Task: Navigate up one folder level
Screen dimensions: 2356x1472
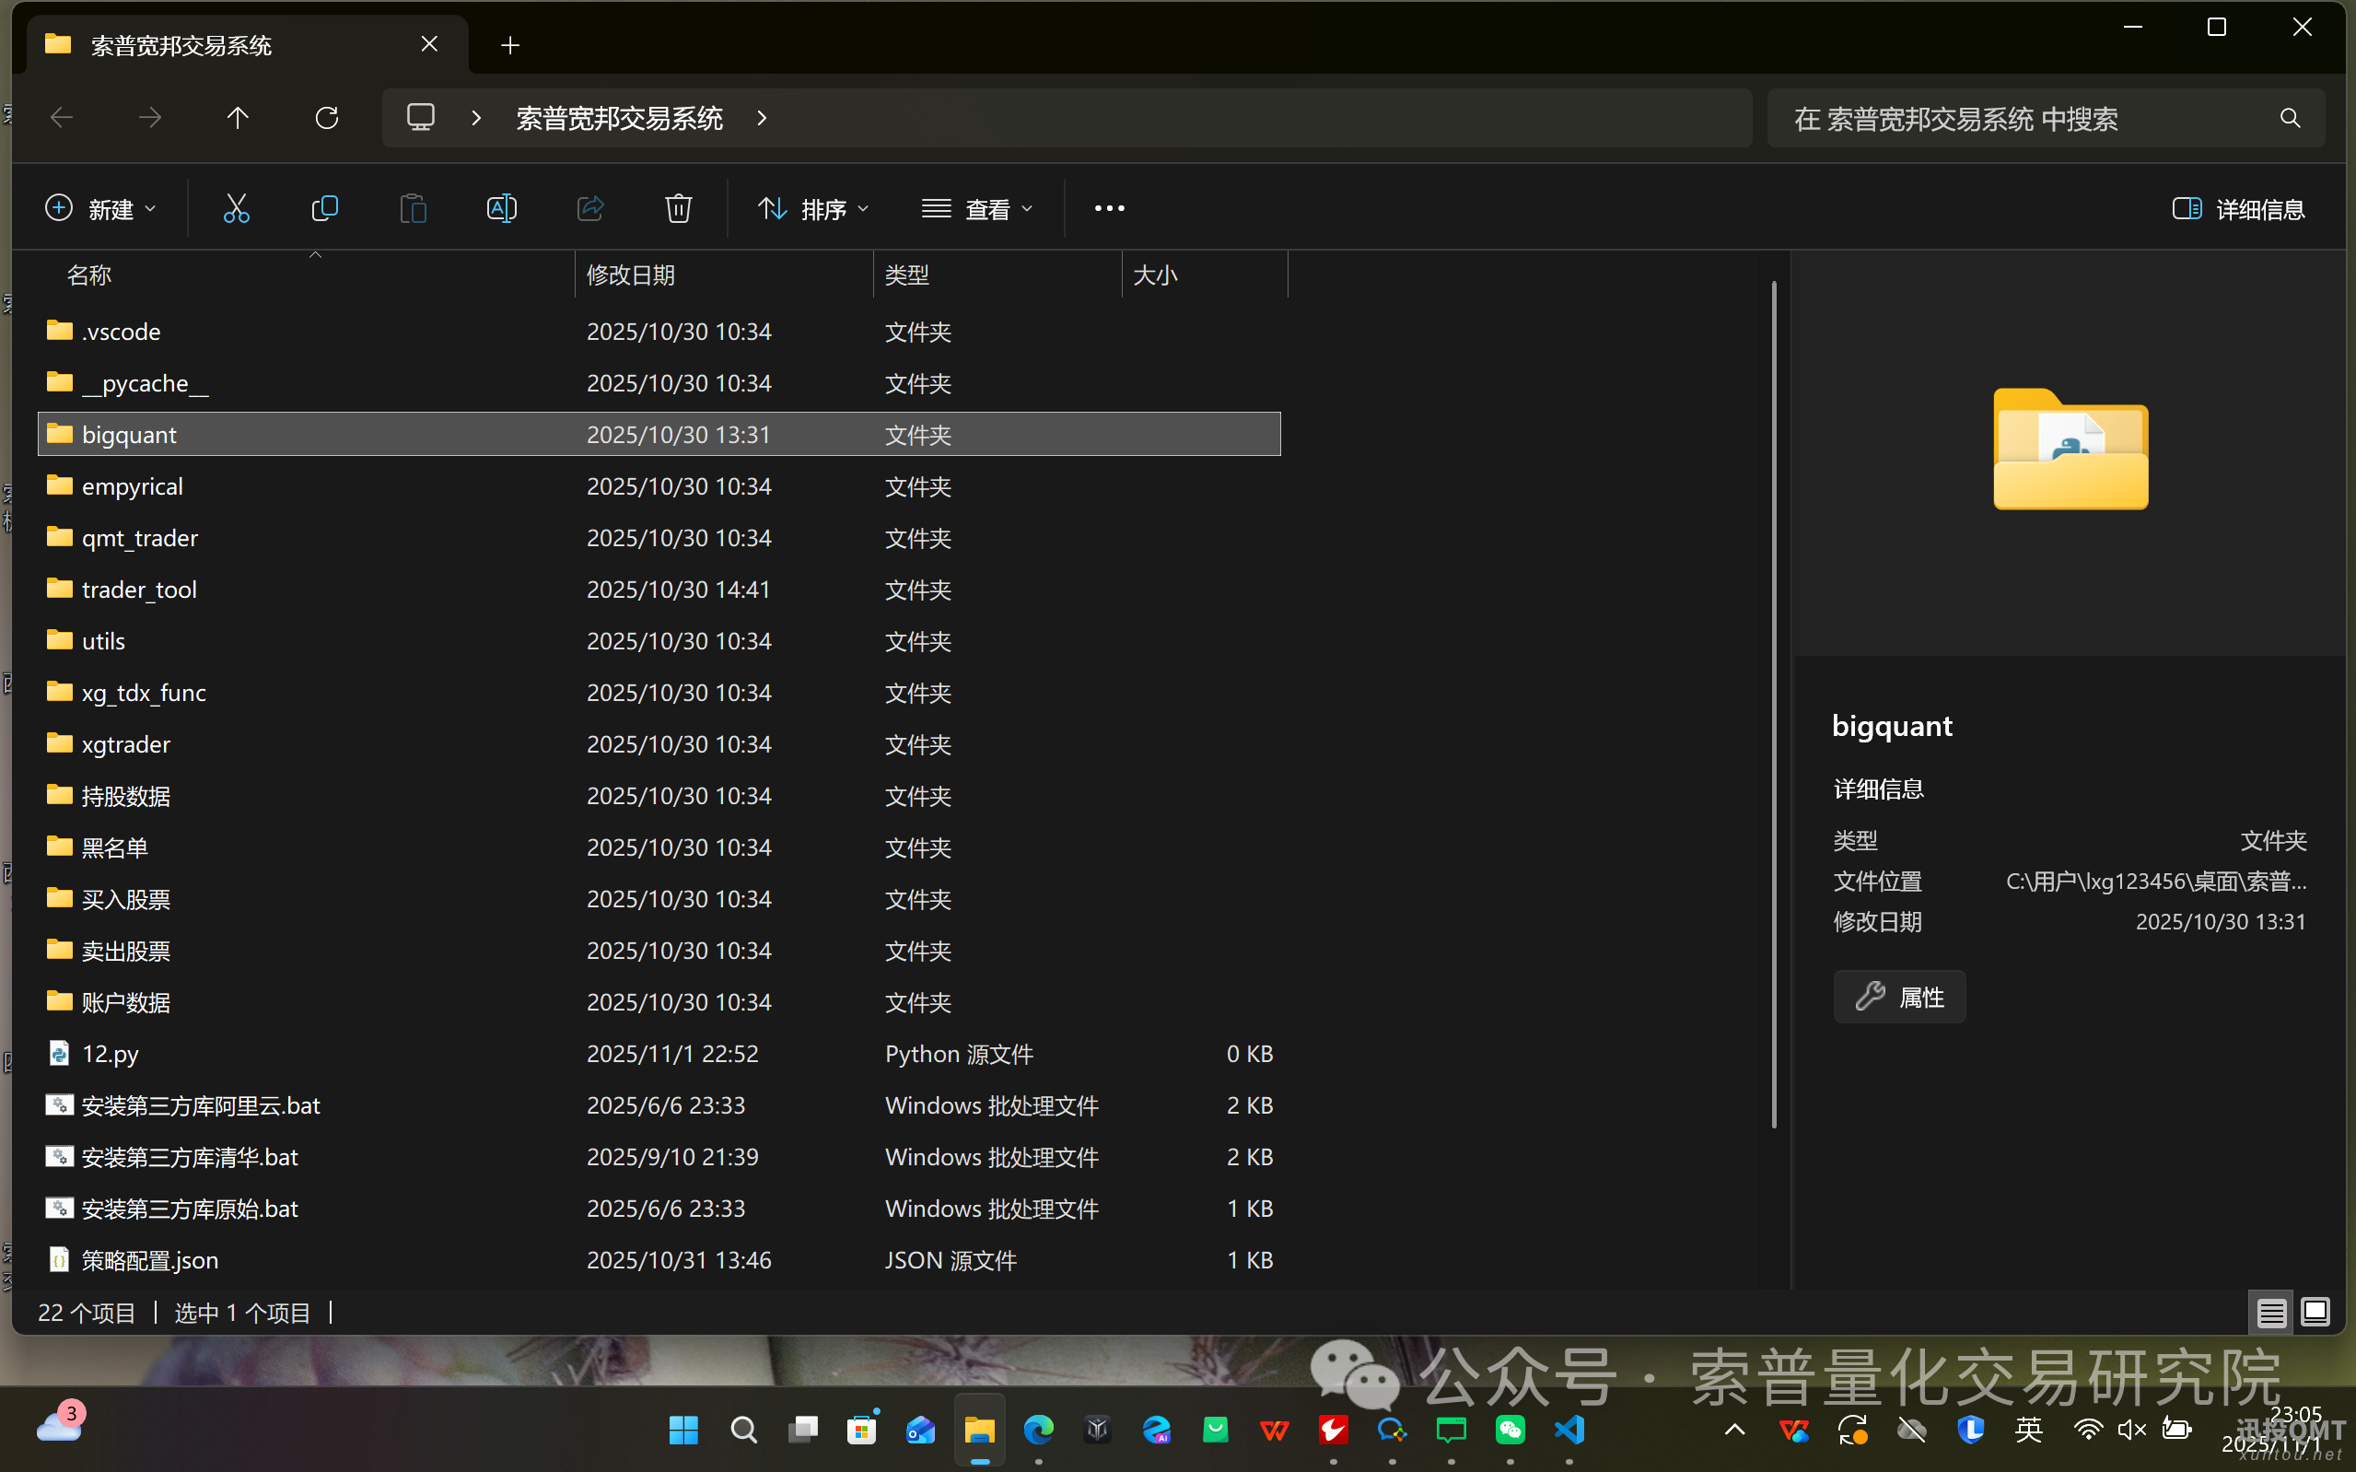Action: click(x=238, y=117)
